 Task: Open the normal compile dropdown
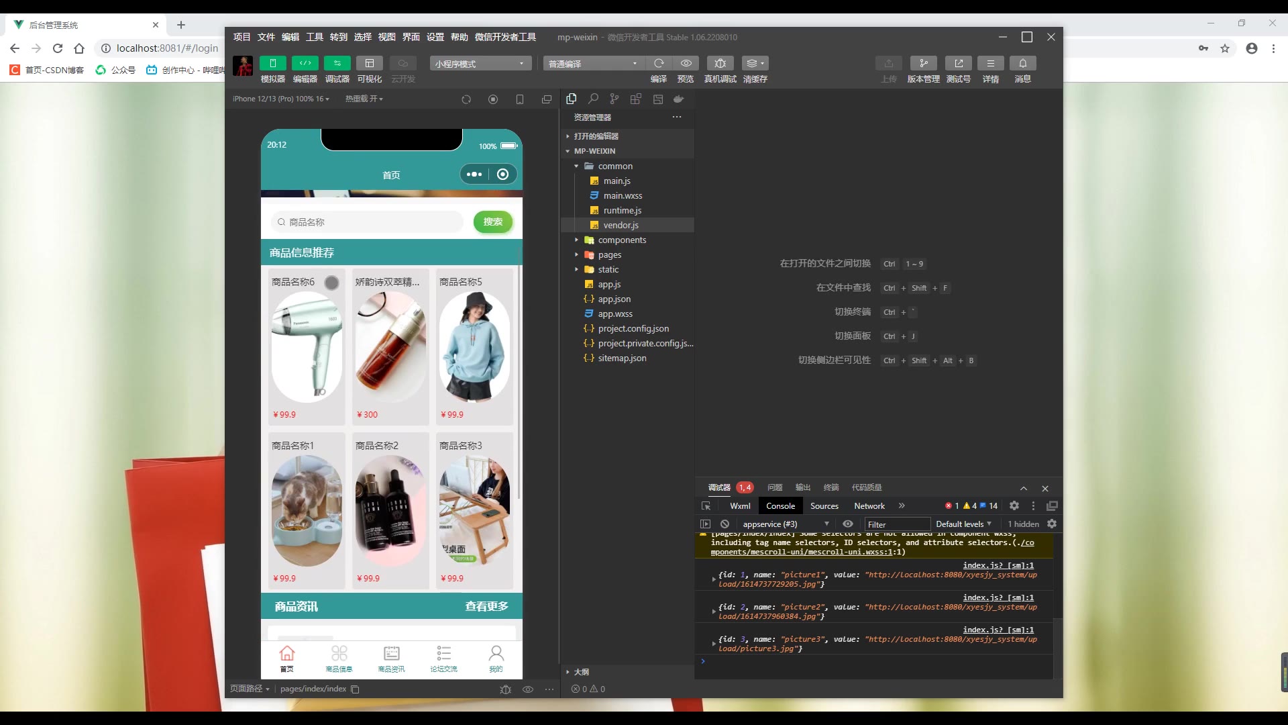point(593,64)
